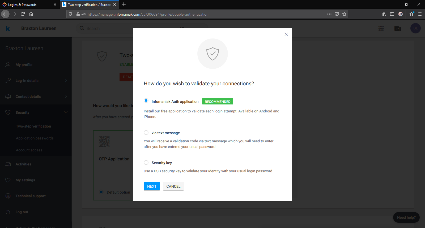This screenshot has width=425, height=228.
Task: Click the video camera icon in header
Action: [398, 29]
